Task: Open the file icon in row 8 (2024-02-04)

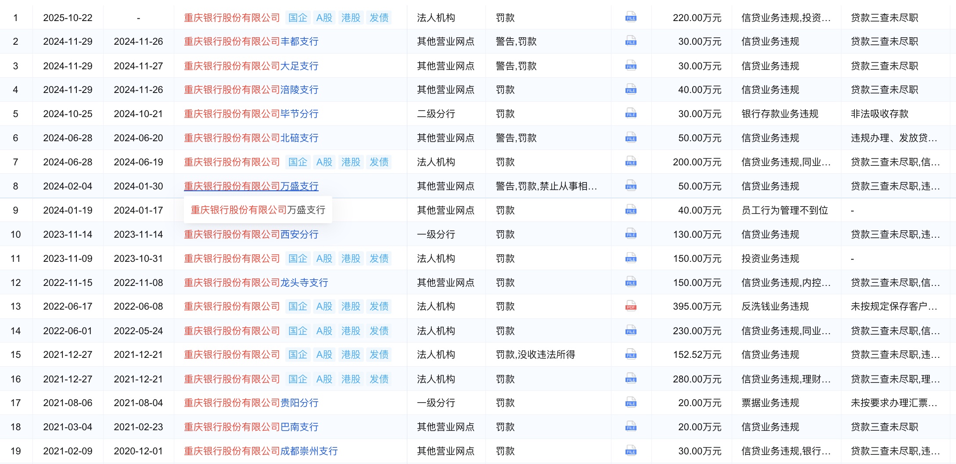Action: [631, 186]
